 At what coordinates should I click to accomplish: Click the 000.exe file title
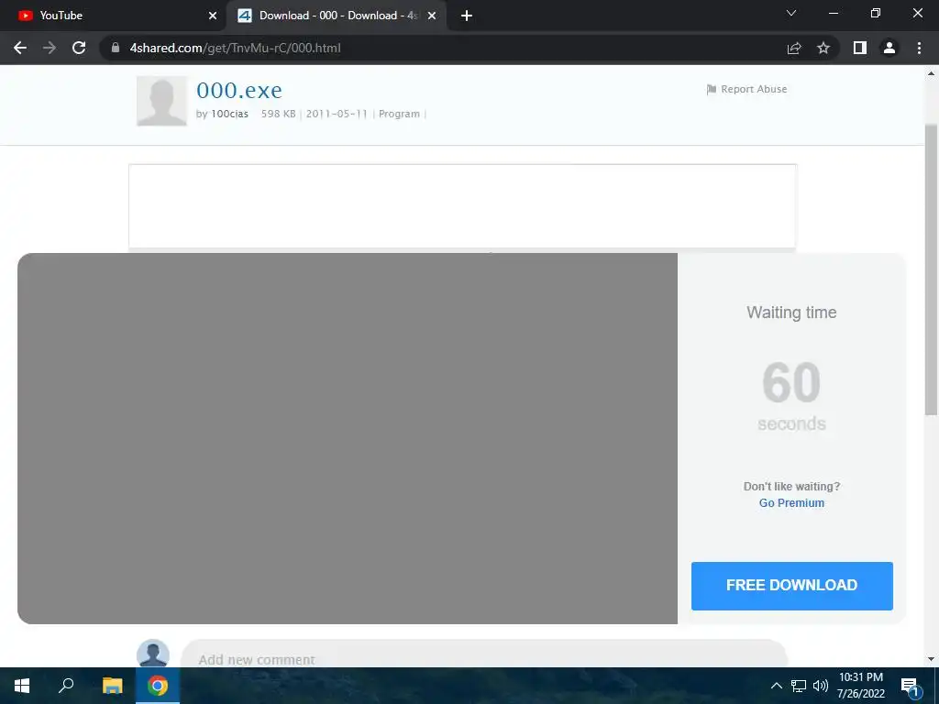[239, 91]
